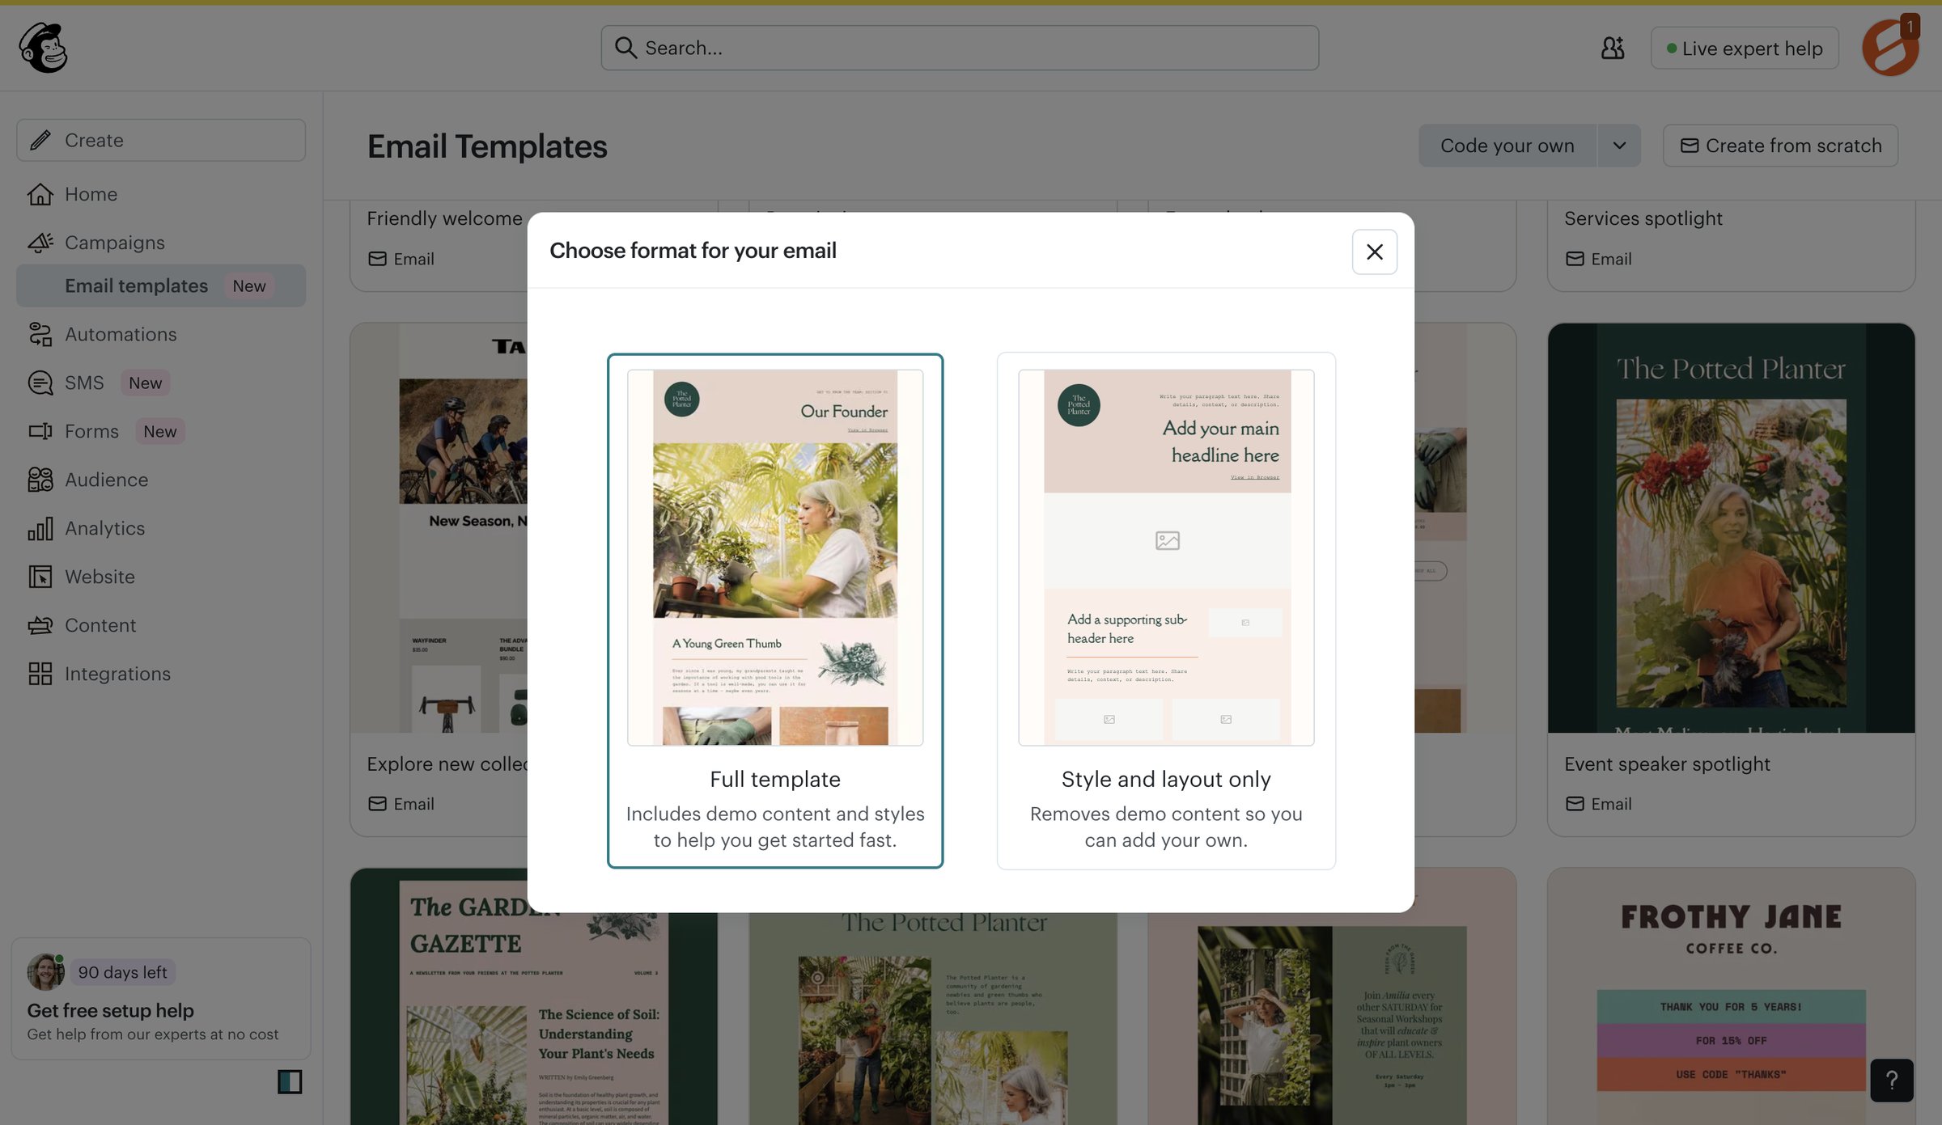Click the Automations workflow icon
This screenshot has height=1125, width=1942.
[x=40, y=334]
